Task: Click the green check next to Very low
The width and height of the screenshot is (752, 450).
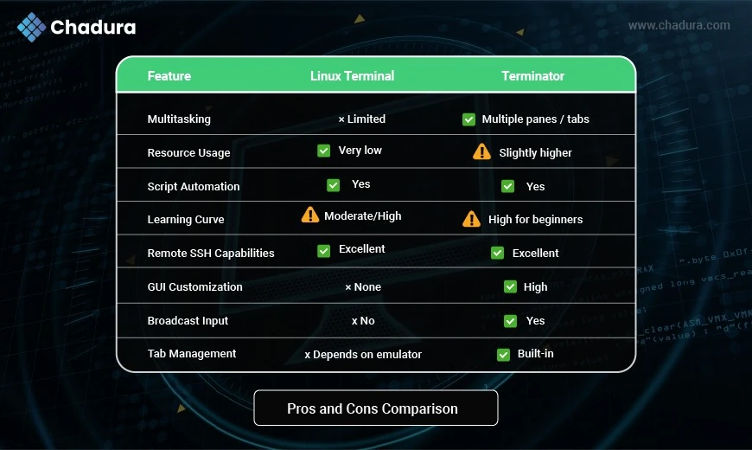Action: 324,151
